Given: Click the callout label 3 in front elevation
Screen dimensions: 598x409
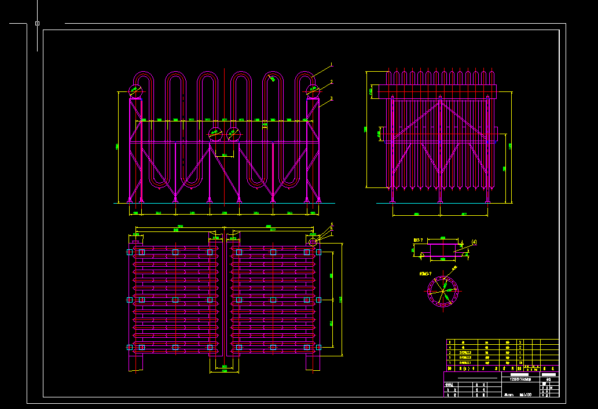Looking at the screenshot, I should (332, 99).
